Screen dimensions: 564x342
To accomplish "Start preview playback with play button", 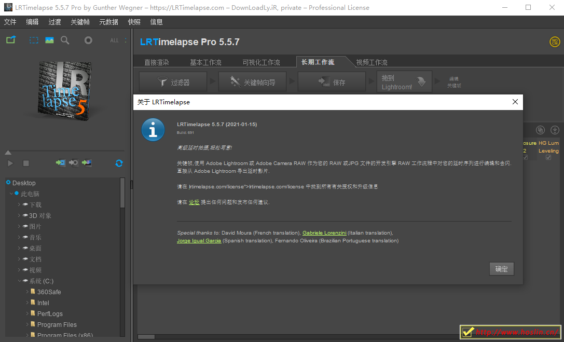I will 10,163.
